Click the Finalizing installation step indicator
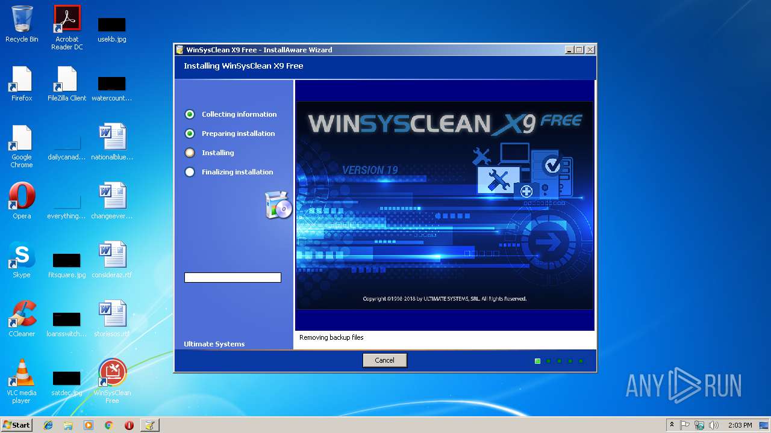 tap(190, 172)
